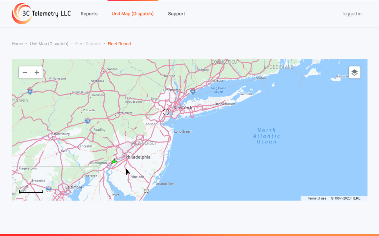Viewport: 379px width, 236px height.
Task: Click the map zoom in plus button
Action: (37, 73)
